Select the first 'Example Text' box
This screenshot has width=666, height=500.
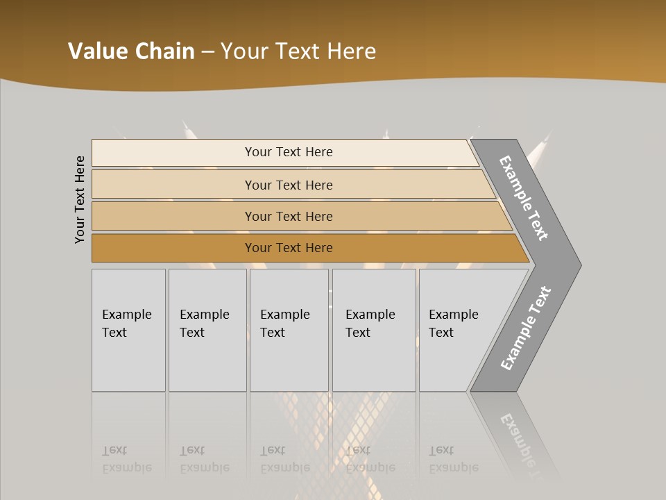click(128, 330)
